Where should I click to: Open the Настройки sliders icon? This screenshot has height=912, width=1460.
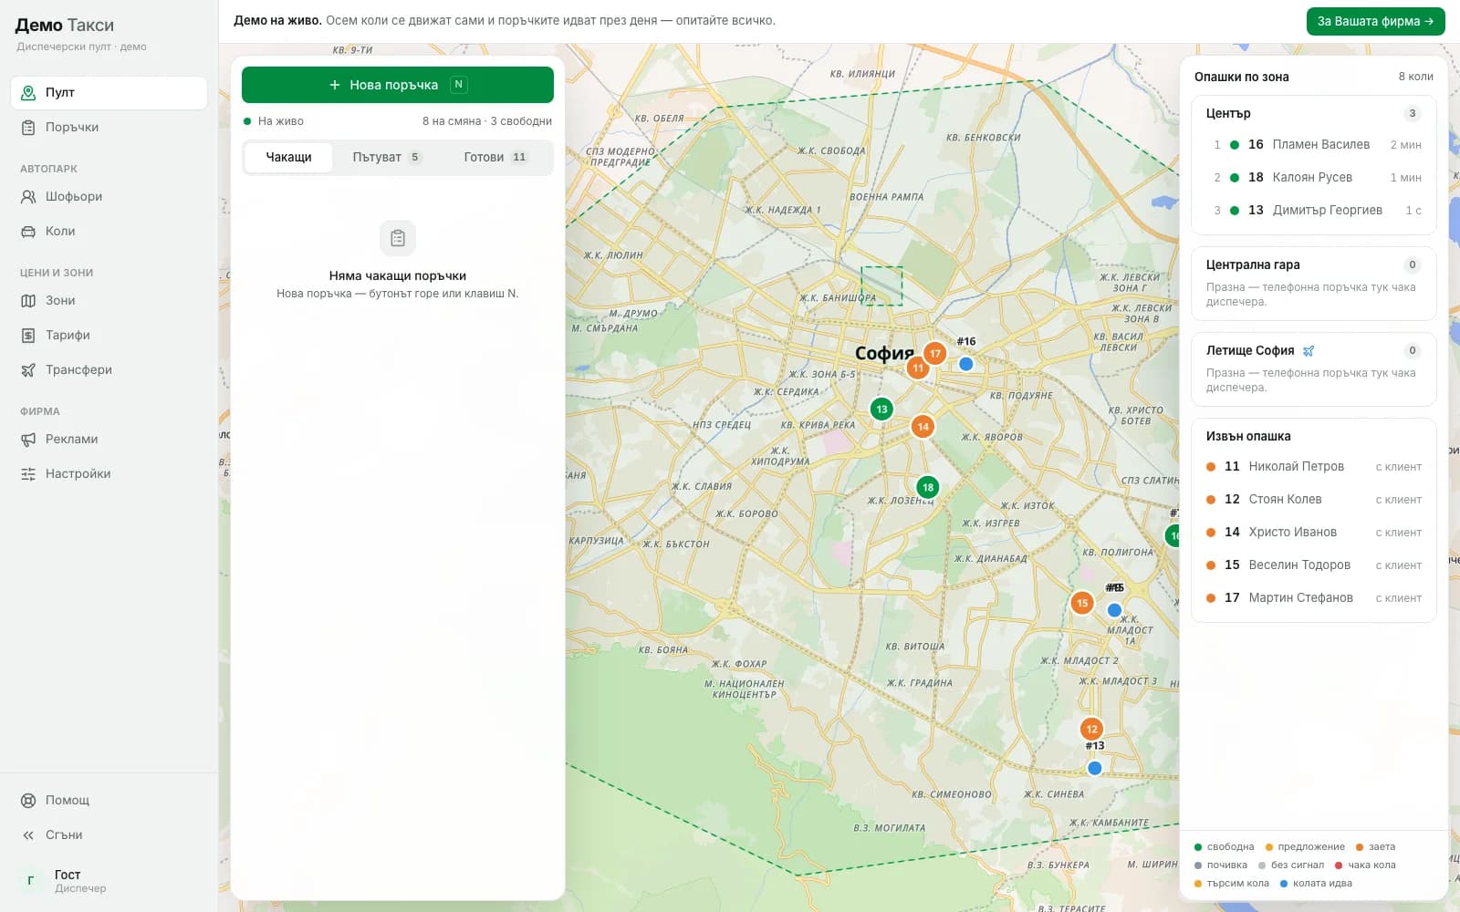[x=28, y=473]
